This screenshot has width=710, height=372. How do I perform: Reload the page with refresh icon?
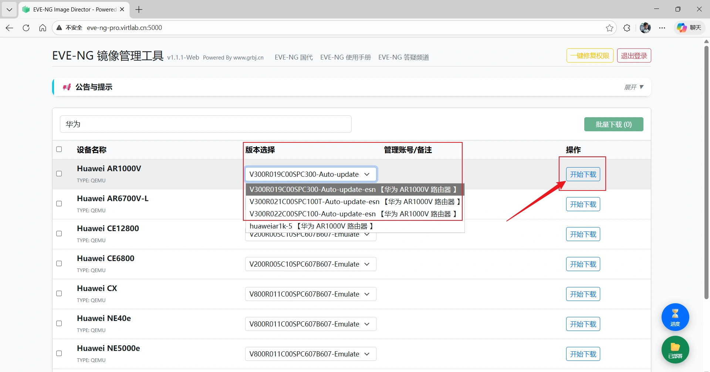[x=26, y=28]
